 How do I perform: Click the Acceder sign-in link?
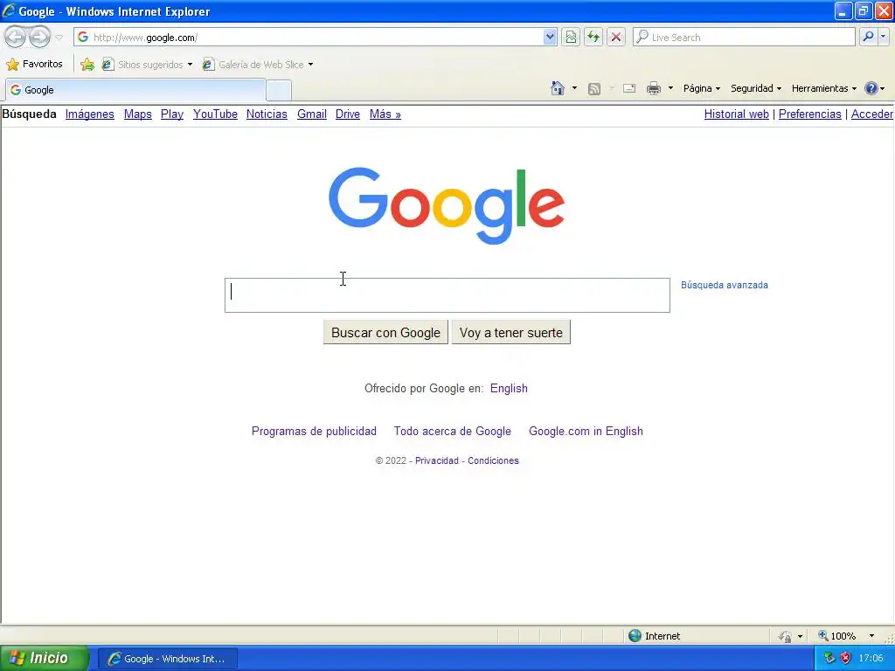tap(872, 114)
